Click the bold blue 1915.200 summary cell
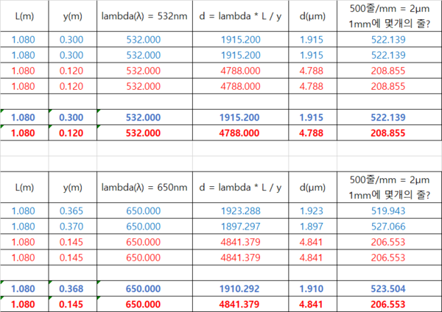Image resolution: width=442 pixels, height=312 pixels. [x=239, y=118]
